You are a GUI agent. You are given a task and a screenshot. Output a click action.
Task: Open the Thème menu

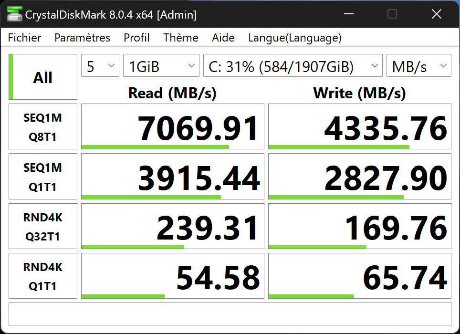pos(181,38)
